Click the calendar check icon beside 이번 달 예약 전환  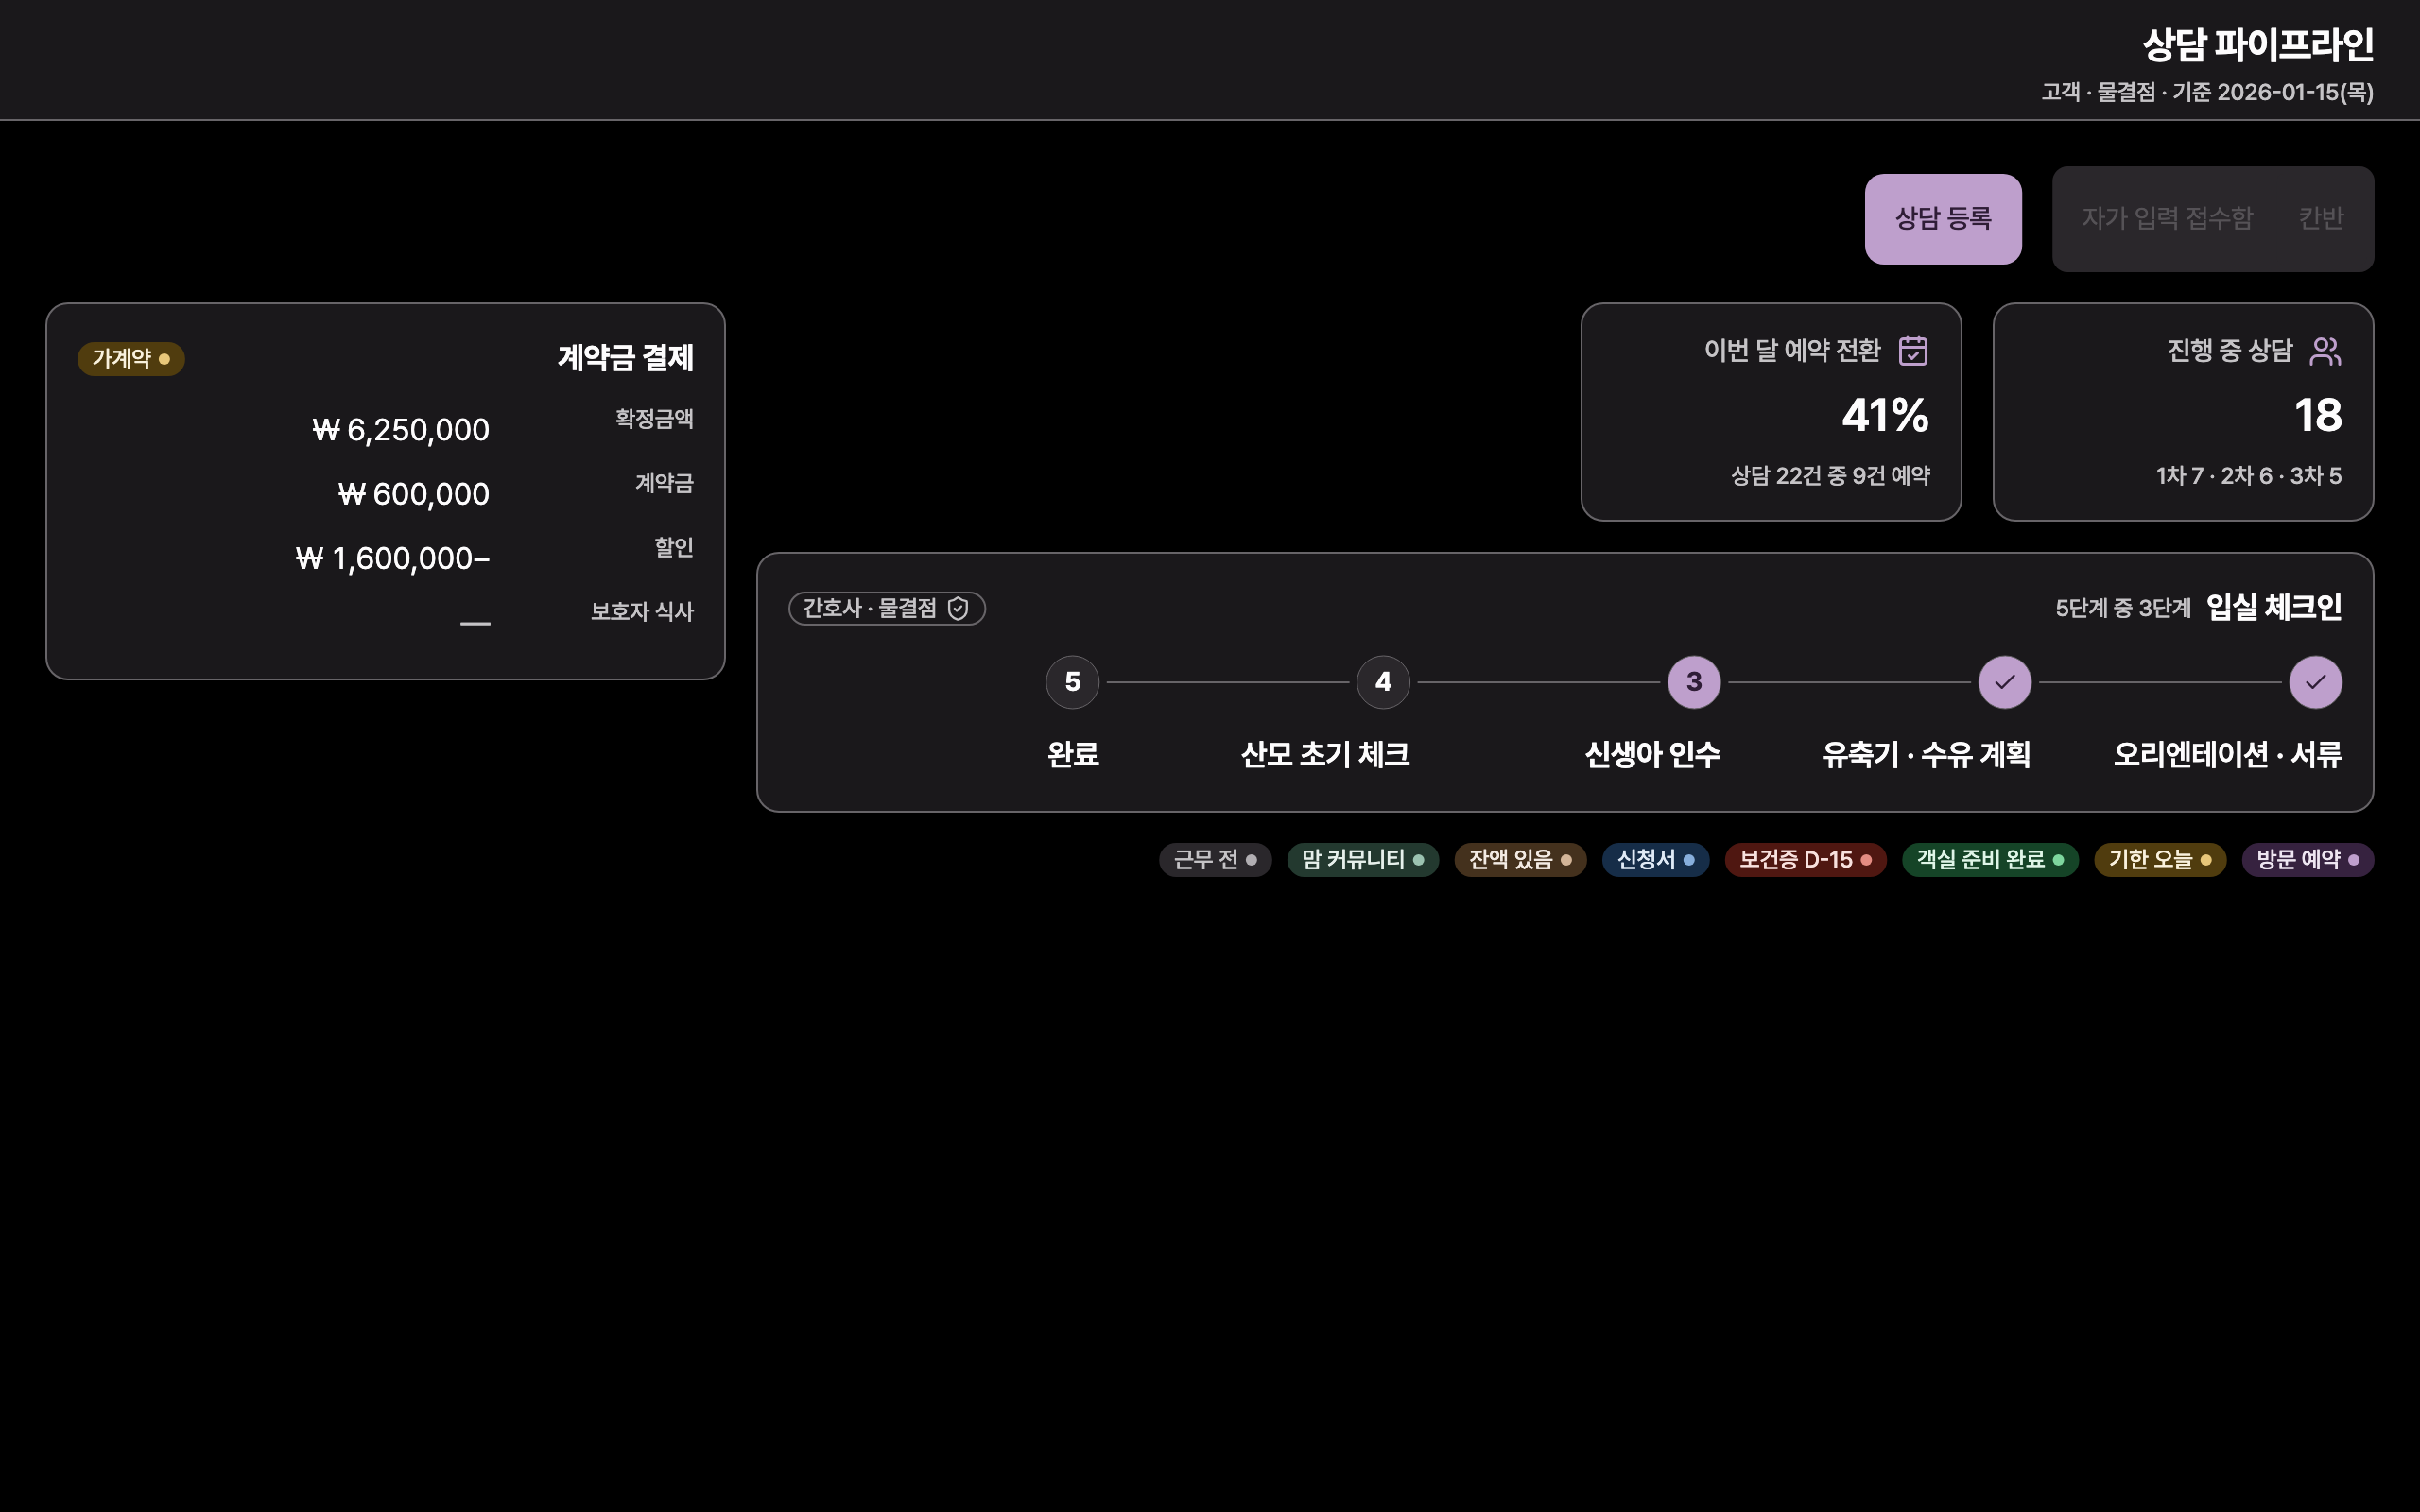[1913, 351]
